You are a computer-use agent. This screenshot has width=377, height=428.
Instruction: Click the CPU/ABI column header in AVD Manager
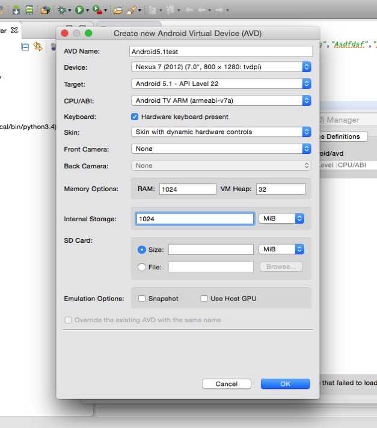click(x=352, y=165)
